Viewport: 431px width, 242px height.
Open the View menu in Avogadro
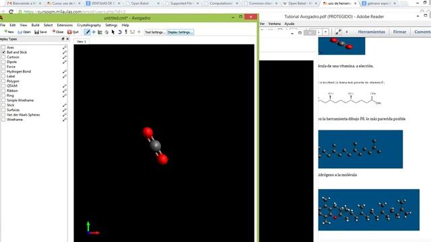[x=24, y=25]
